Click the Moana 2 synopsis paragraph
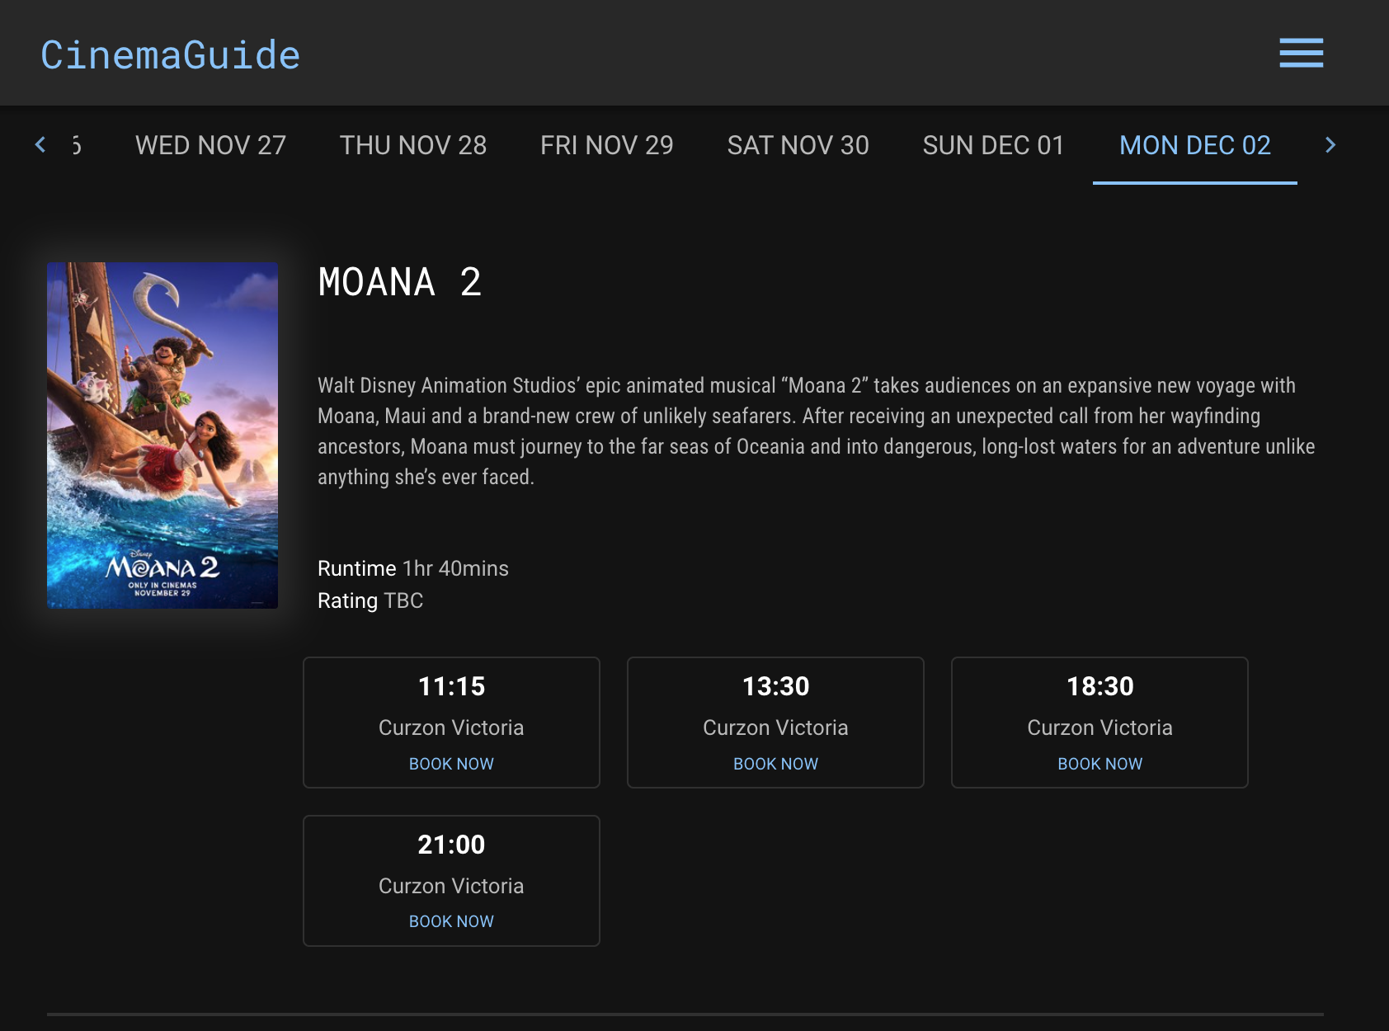Viewport: 1389px width, 1031px height. tap(817, 431)
